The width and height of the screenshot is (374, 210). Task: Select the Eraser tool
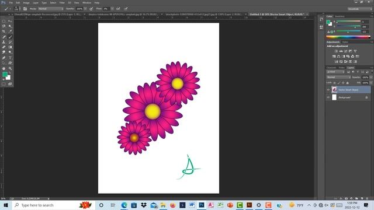pos(4,47)
